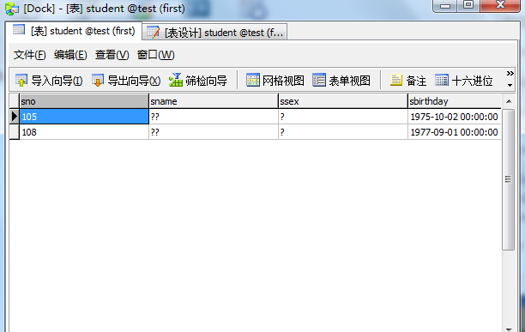Switch to Grid View (网格视图) icon

[x=253, y=80]
